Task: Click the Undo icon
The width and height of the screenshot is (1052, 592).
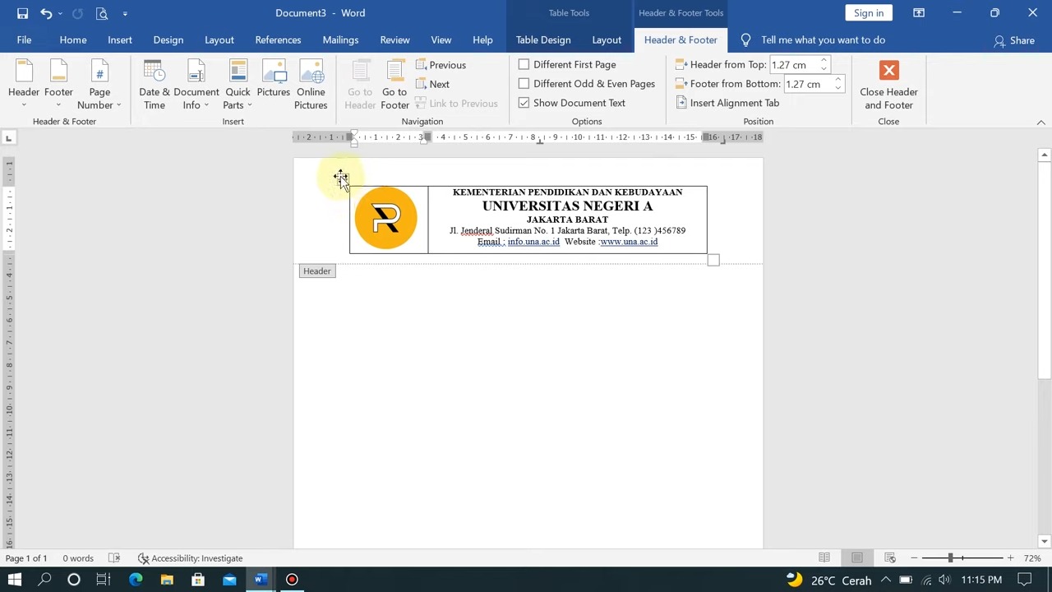Action: tap(46, 13)
